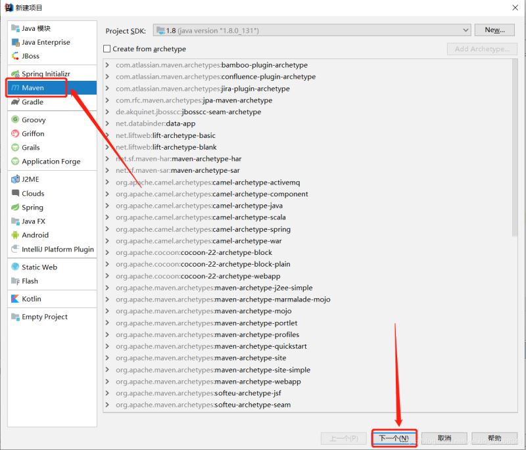
Task: Click the 帮助 button
Action: (x=496, y=438)
